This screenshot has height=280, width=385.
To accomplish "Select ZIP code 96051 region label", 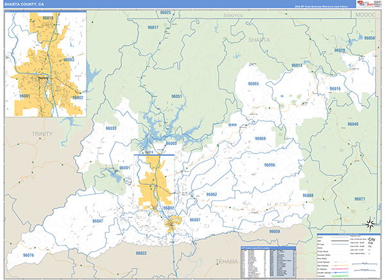I will tap(177, 96).
